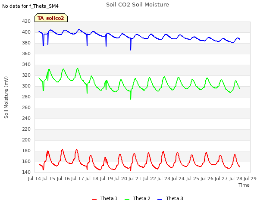Viewport: 276px width, 207px height.
Task: Click the 220 y-axis value
Action: tap(26, 129)
